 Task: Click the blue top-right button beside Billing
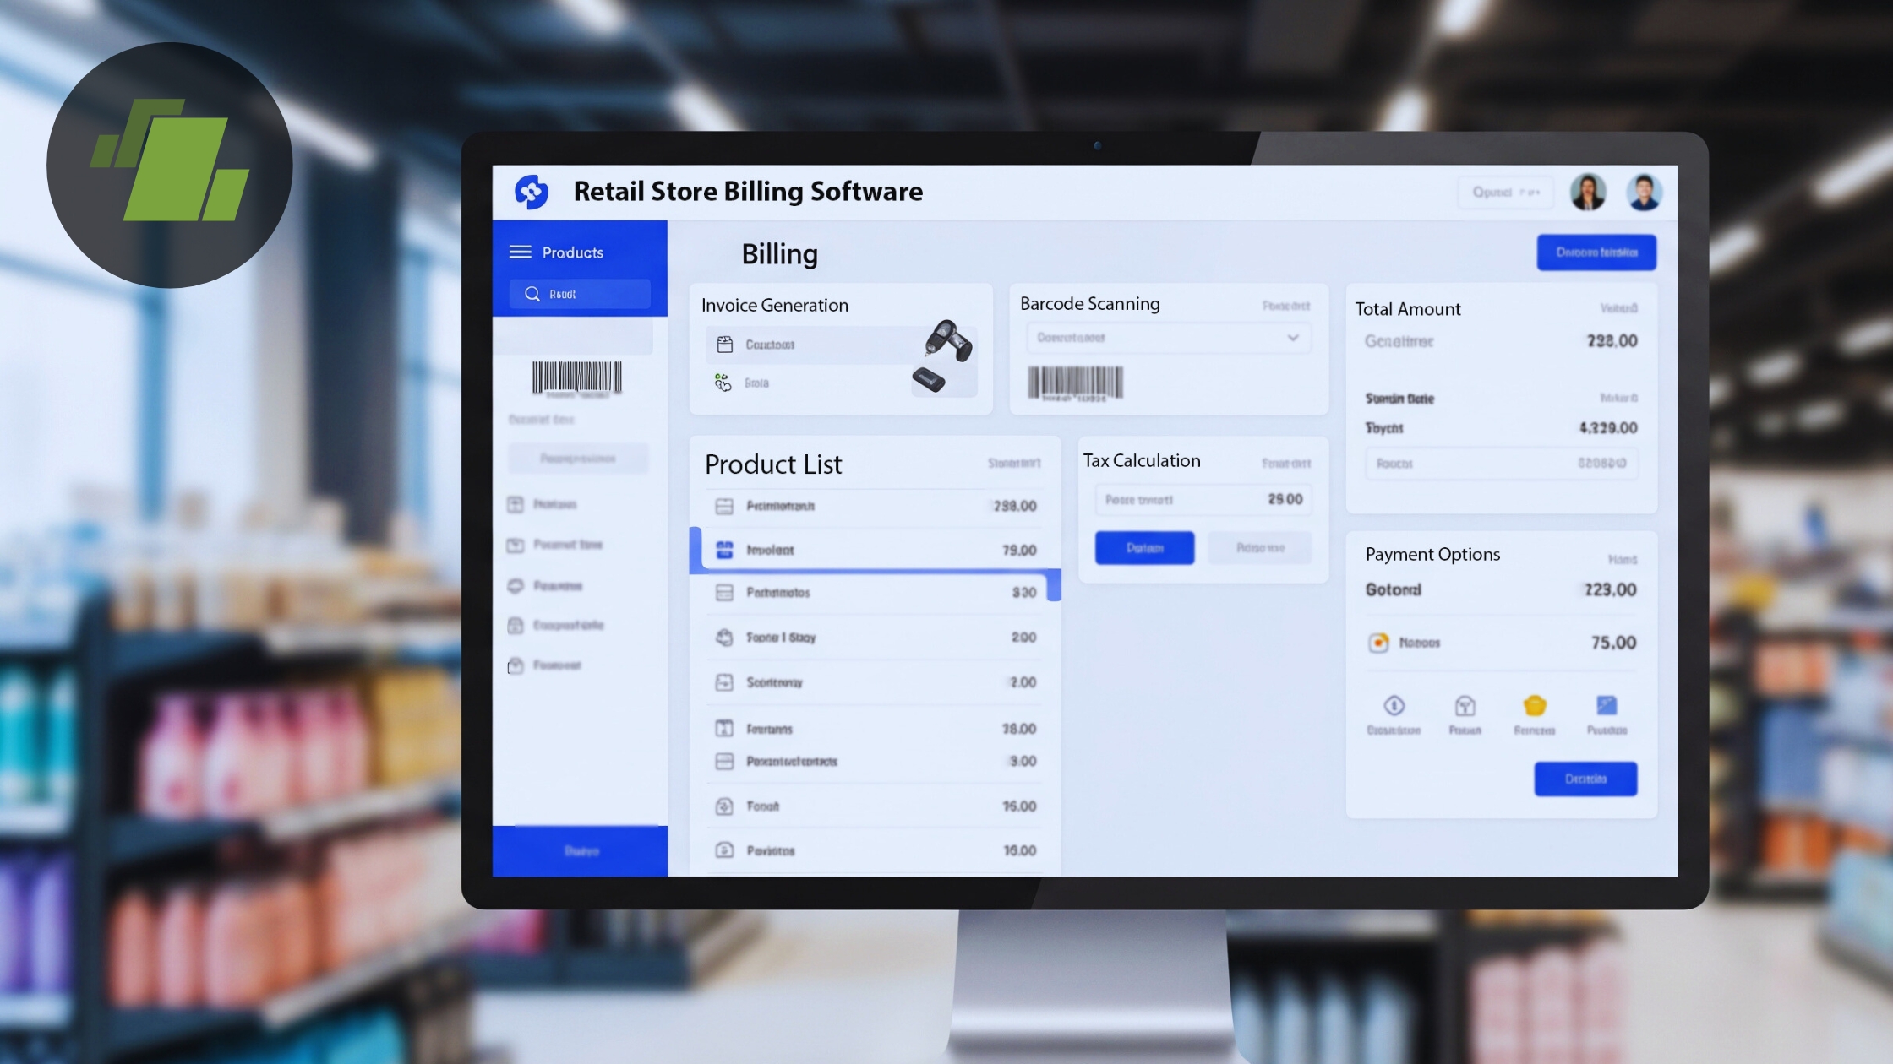[x=1596, y=252]
